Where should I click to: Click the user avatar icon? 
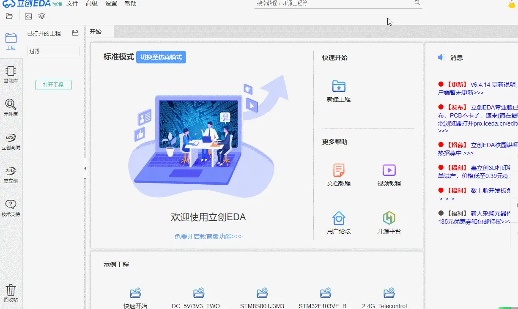pos(512,4)
